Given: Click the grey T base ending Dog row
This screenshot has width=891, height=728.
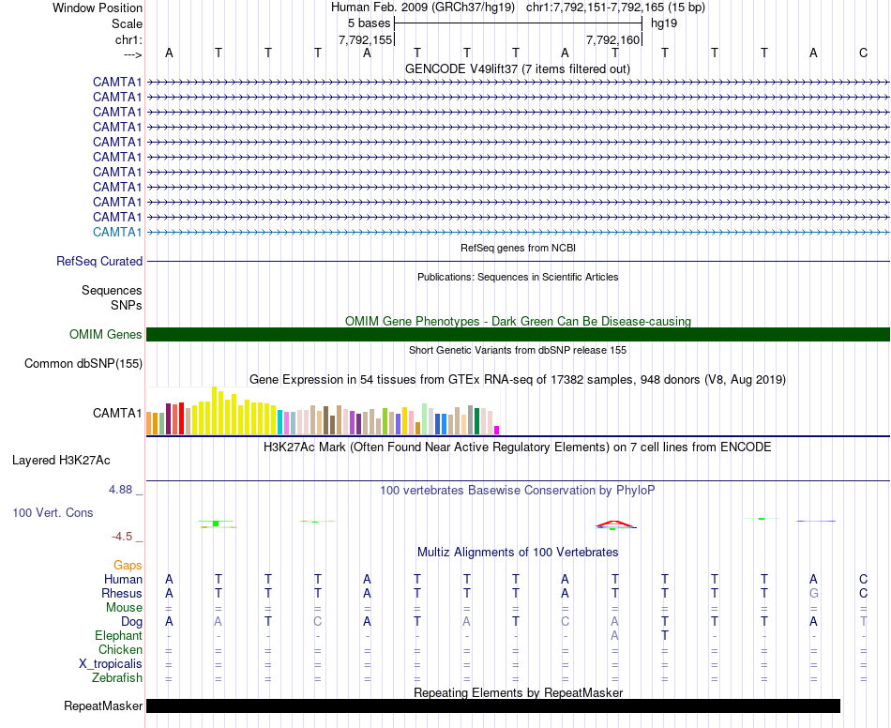Looking at the screenshot, I should (863, 622).
